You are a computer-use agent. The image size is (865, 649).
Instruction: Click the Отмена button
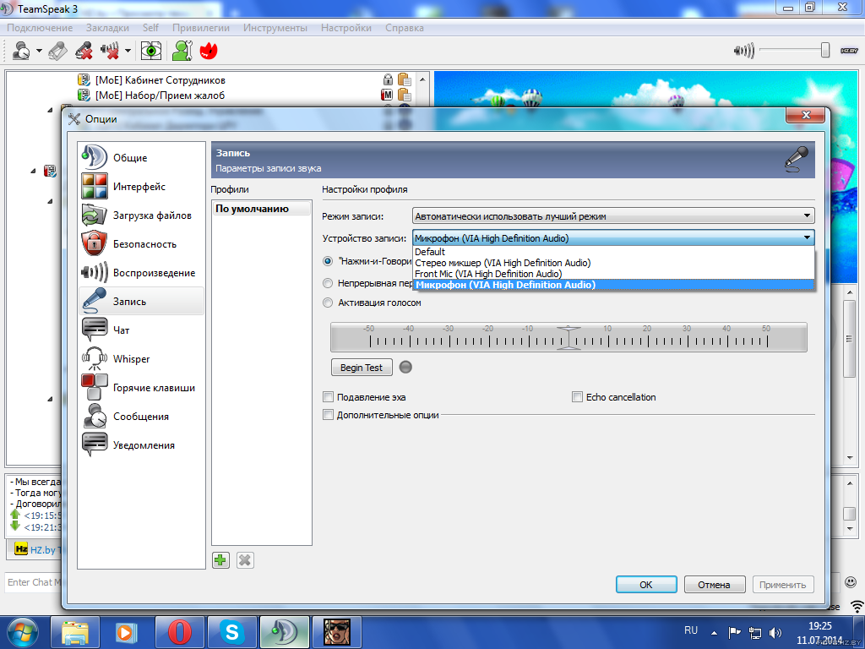[x=715, y=585]
